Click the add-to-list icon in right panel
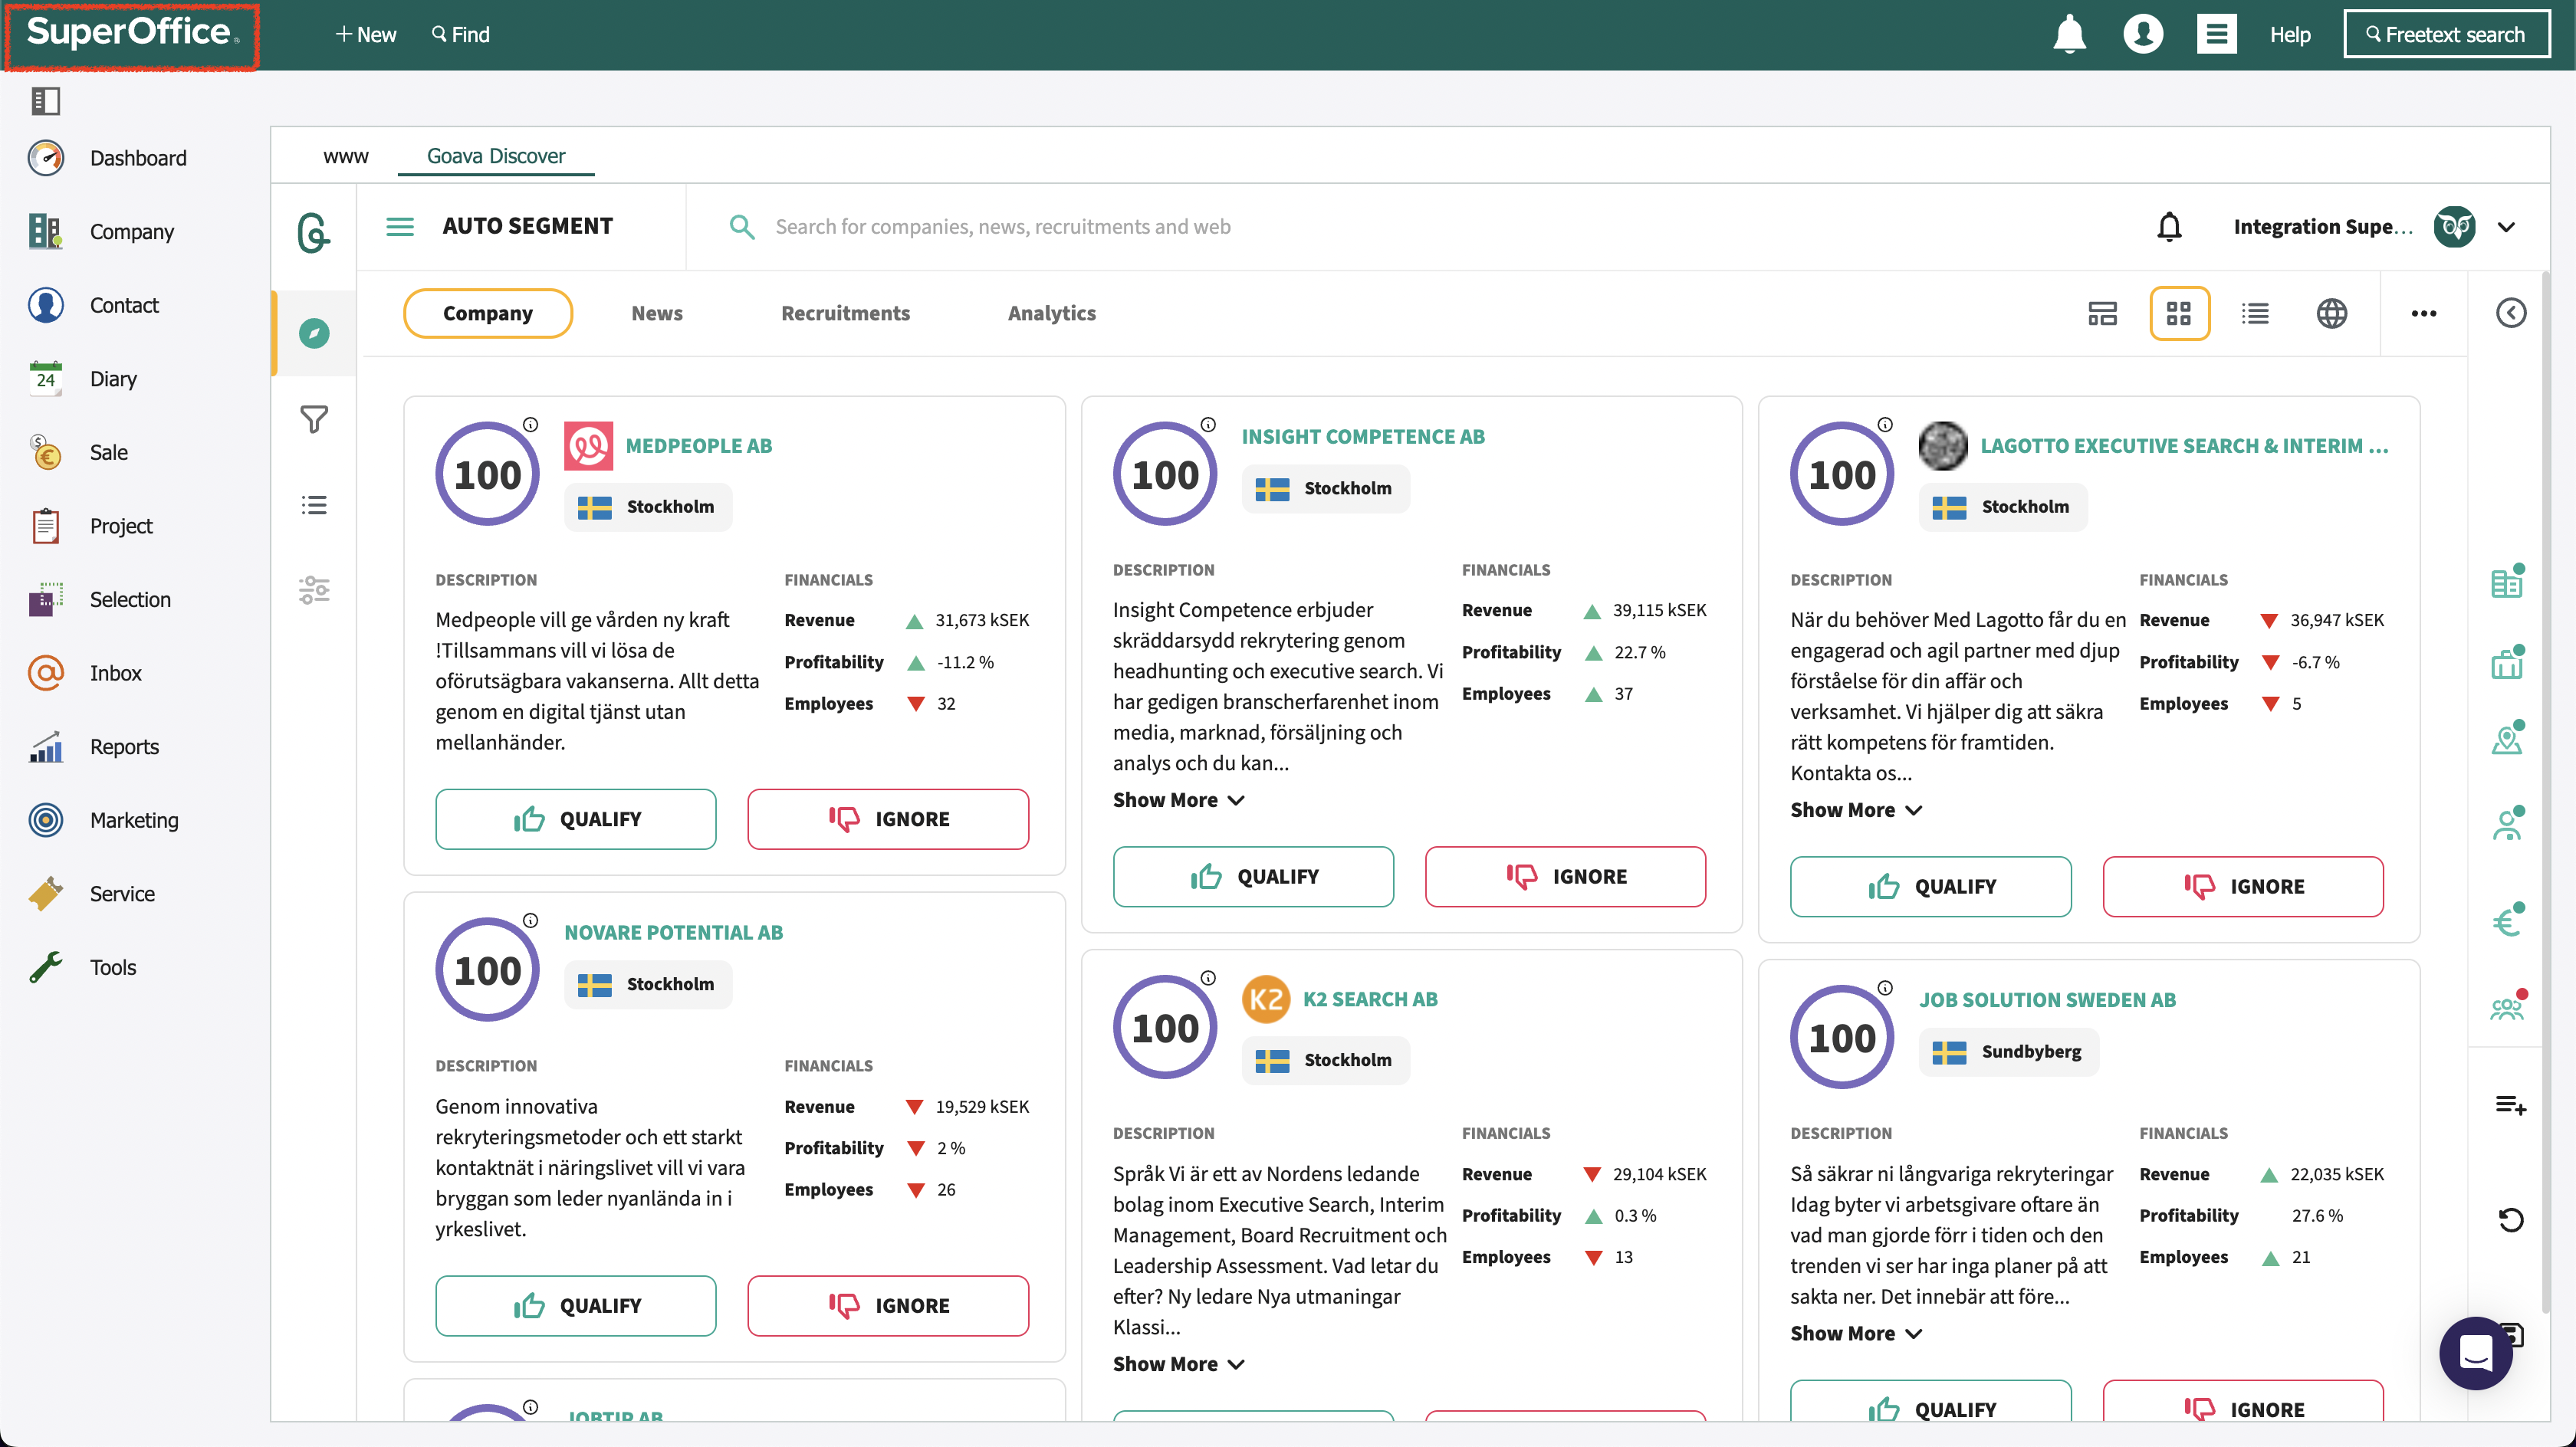2576x1447 pixels. [2510, 1105]
